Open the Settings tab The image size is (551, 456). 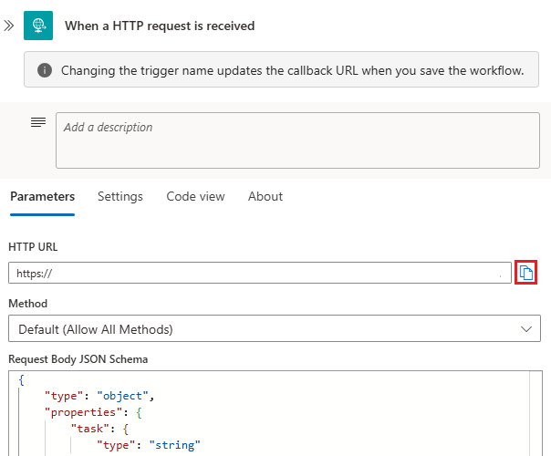(120, 196)
